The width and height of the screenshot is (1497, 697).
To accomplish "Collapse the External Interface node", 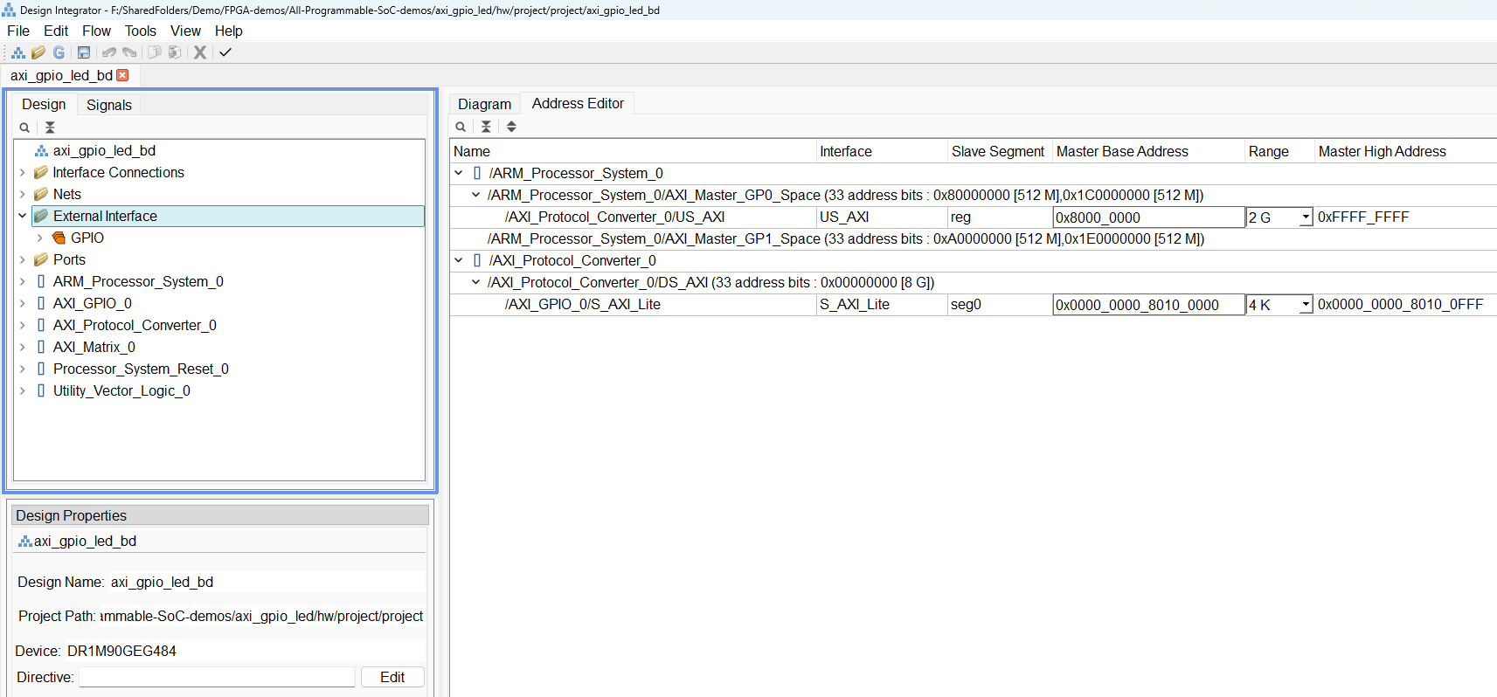I will 22,216.
